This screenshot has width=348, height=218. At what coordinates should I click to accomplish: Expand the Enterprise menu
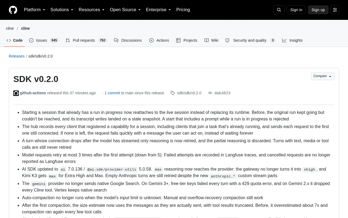[159, 10]
